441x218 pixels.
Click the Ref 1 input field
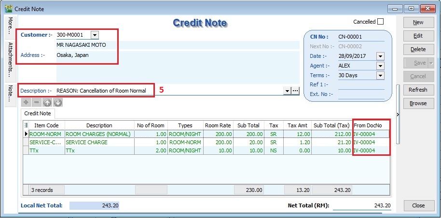361,85
